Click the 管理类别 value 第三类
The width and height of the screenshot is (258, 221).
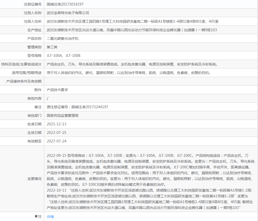pos(52,47)
